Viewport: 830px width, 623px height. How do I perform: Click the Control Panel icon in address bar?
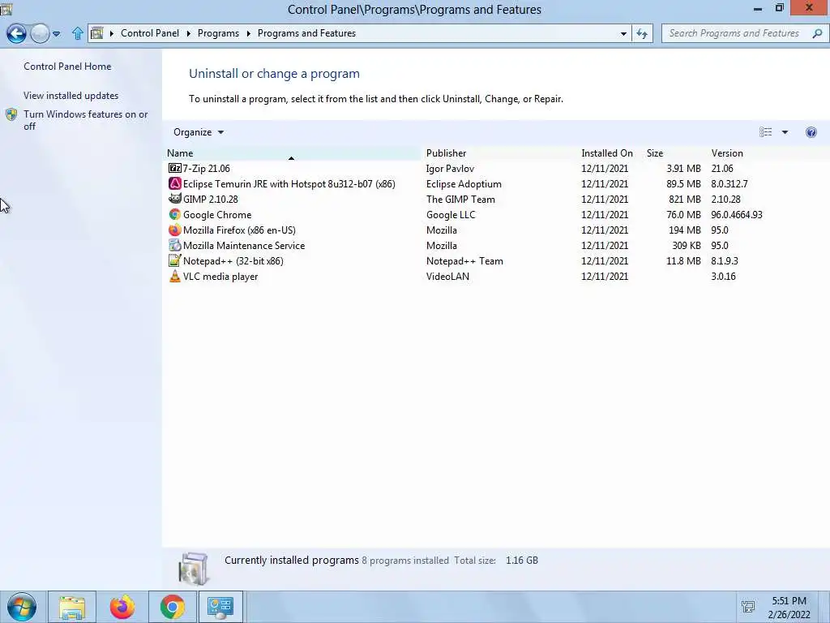(97, 33)
